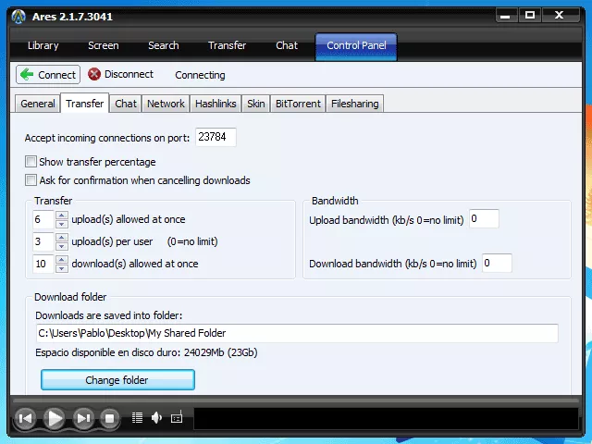Click the next track button
The image size is (592, 444).
tap(83, 418)
